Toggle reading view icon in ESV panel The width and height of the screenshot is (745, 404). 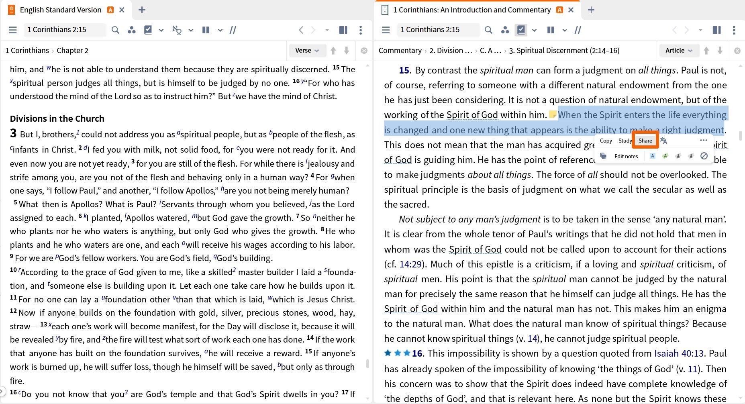343,30
